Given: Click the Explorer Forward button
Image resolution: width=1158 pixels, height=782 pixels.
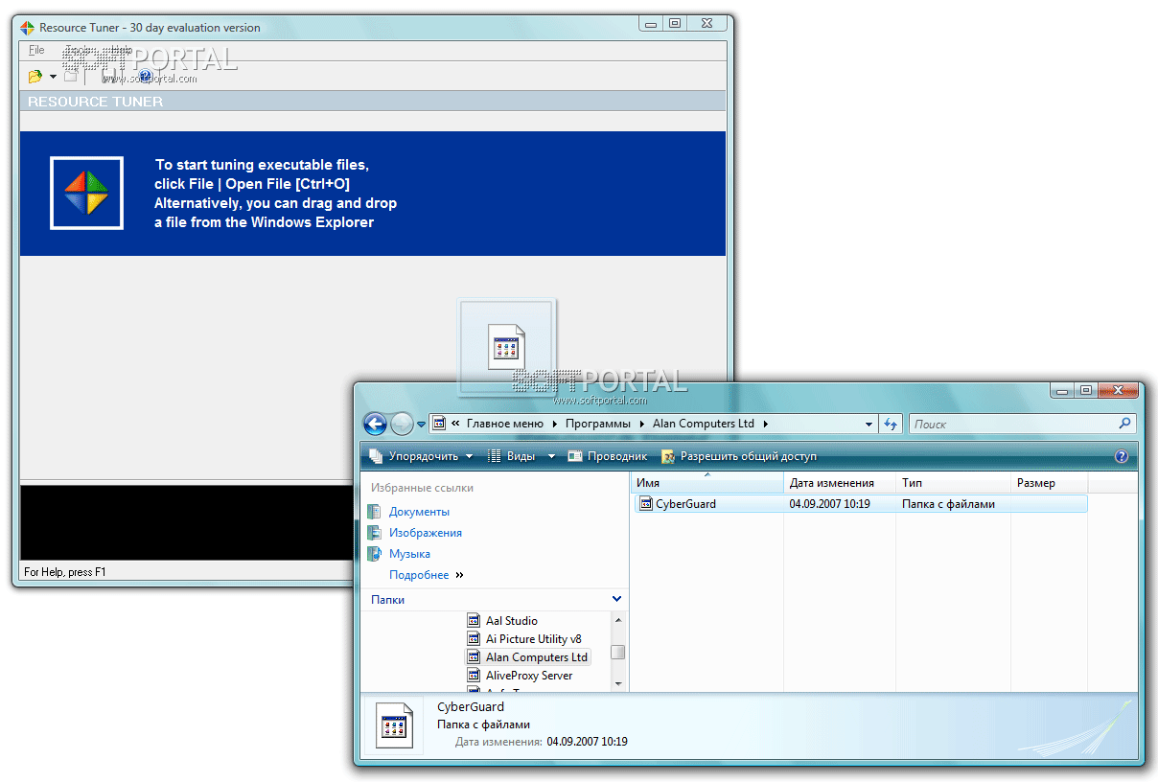Looking at the screenshot, I should point(403,423).
